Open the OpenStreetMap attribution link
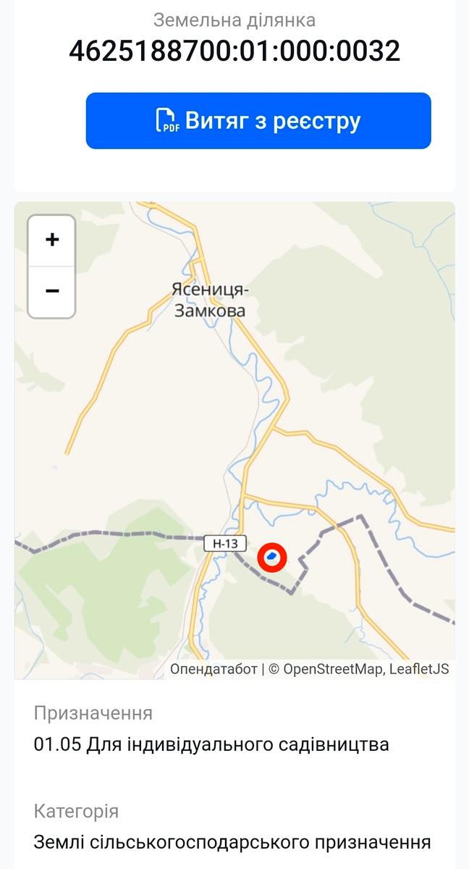 [332, 669]
